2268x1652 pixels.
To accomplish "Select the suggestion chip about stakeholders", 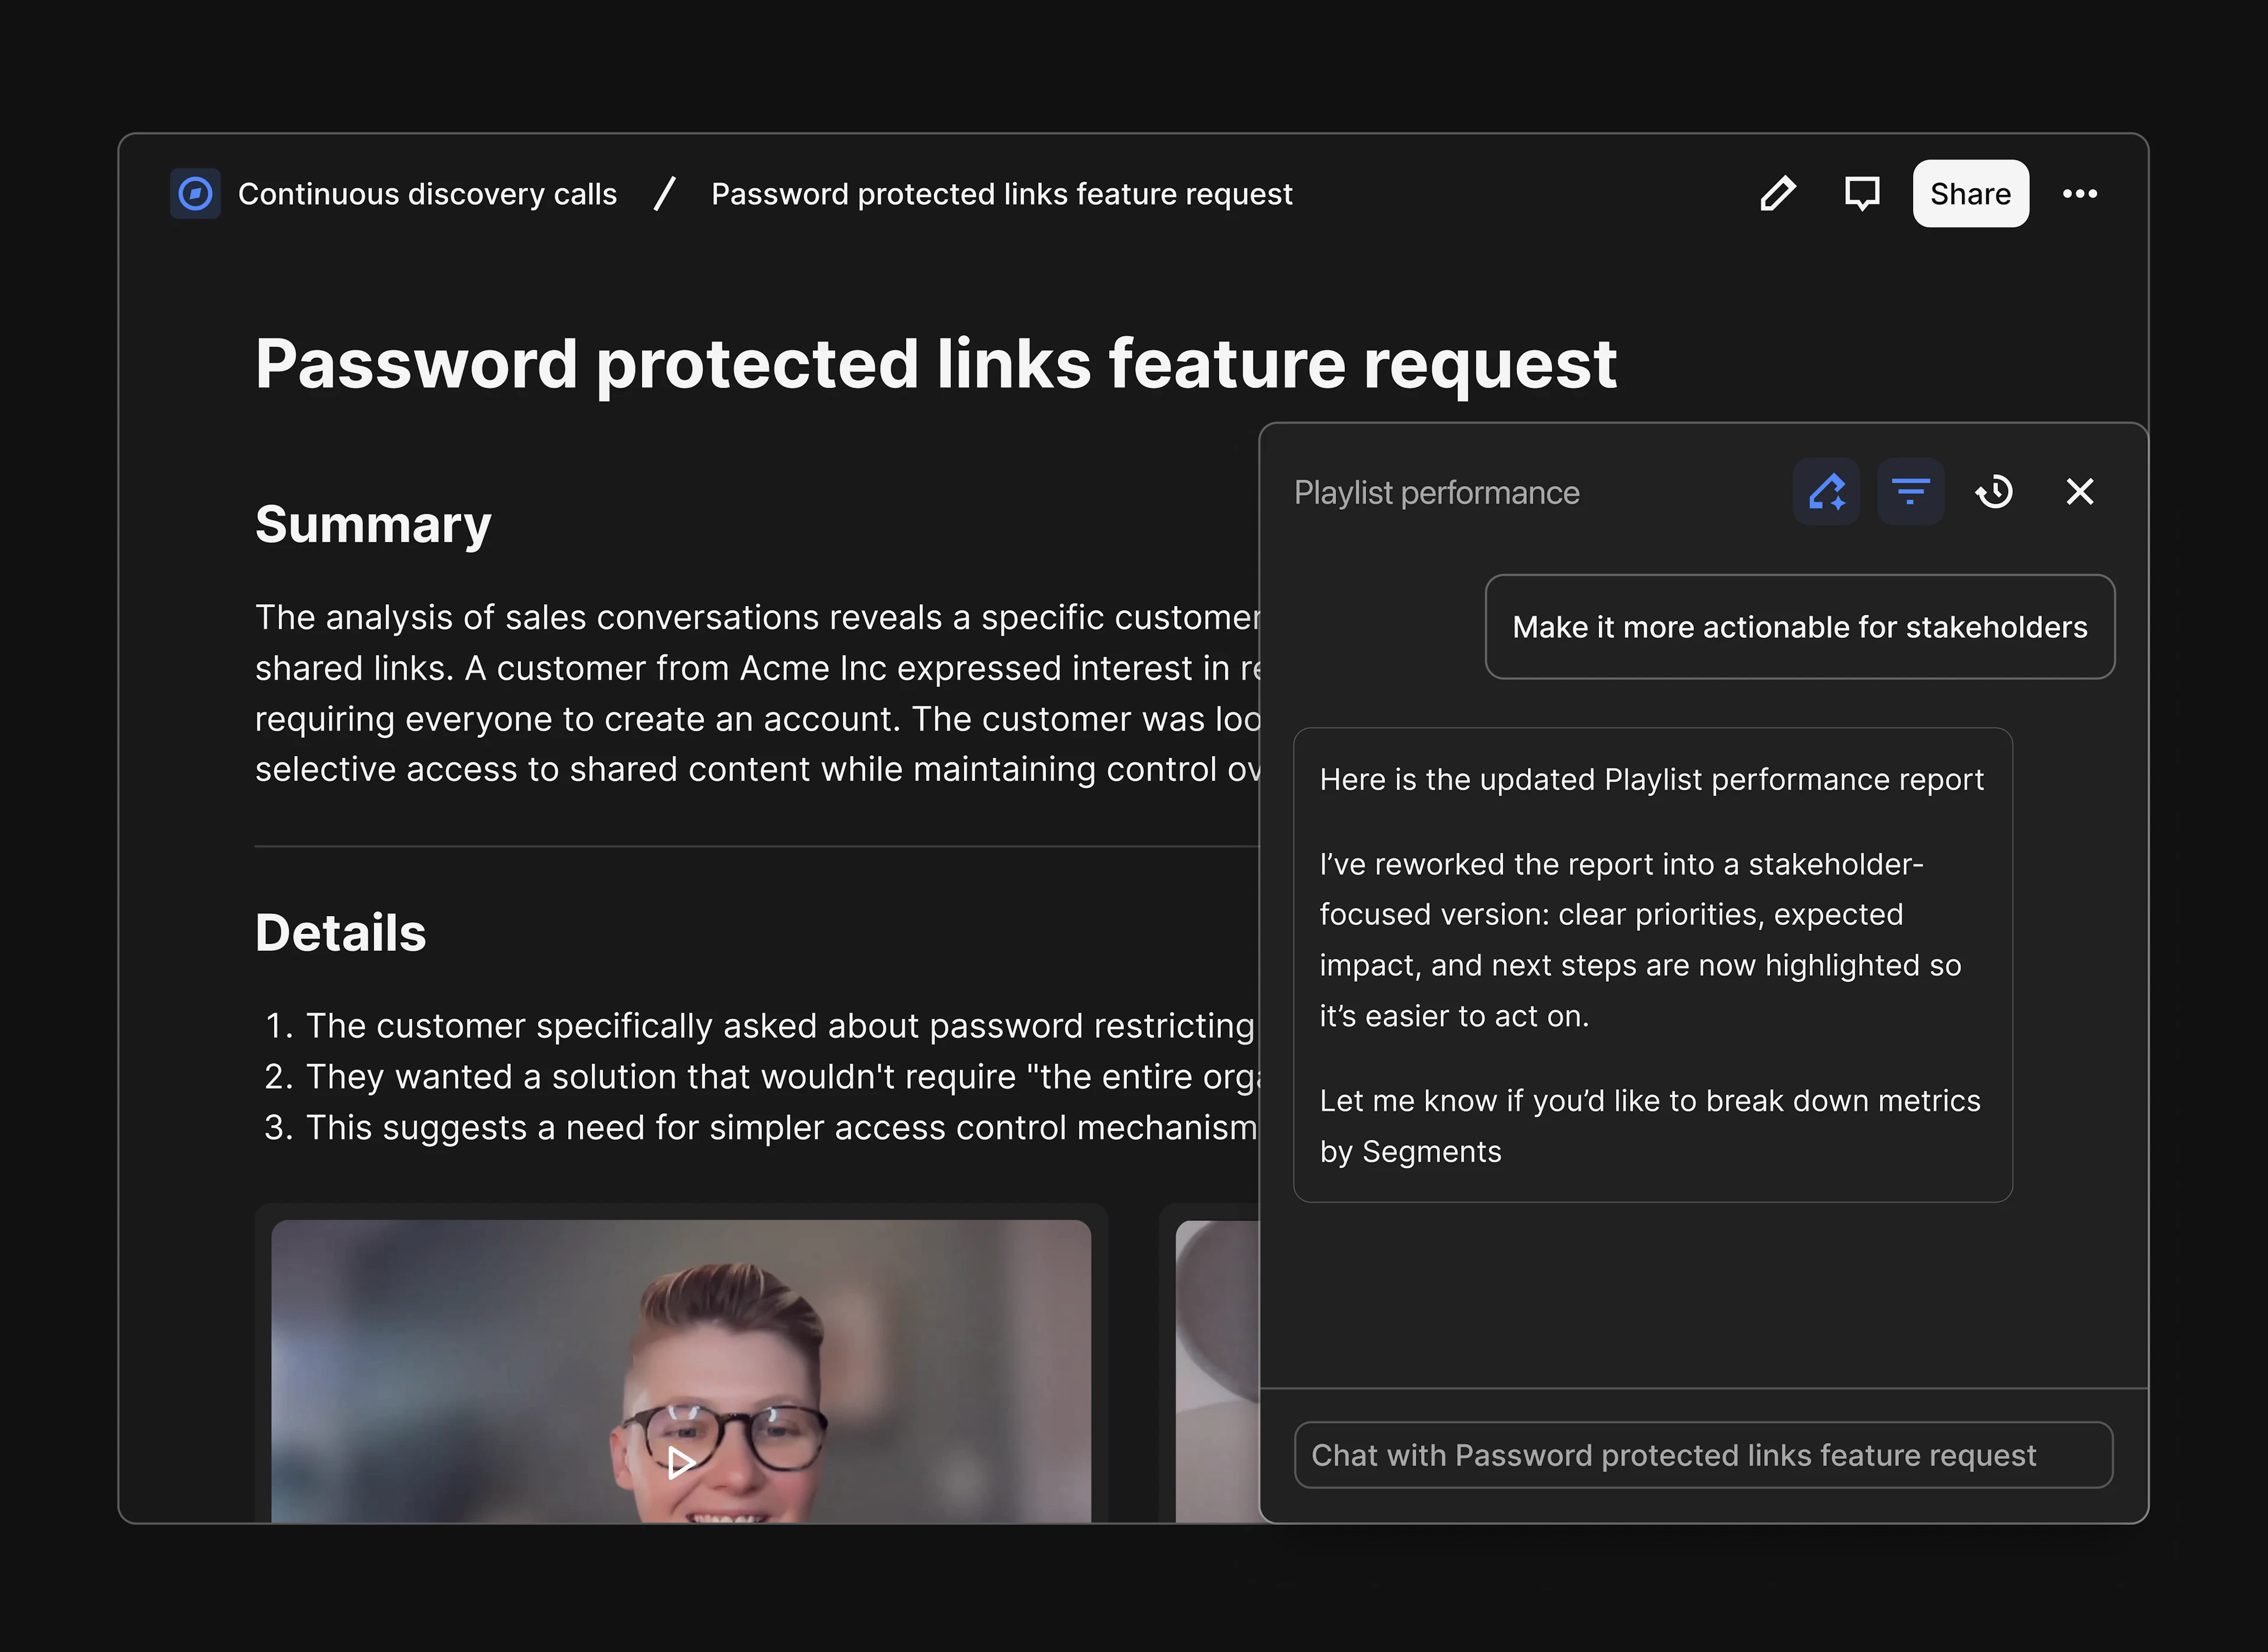I will tap(1799, 627).
